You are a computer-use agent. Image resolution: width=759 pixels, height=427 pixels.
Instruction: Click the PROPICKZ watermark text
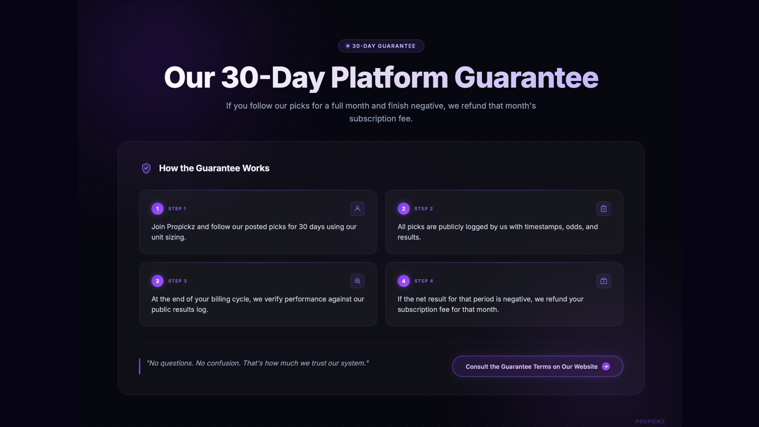tap(650, 421)
